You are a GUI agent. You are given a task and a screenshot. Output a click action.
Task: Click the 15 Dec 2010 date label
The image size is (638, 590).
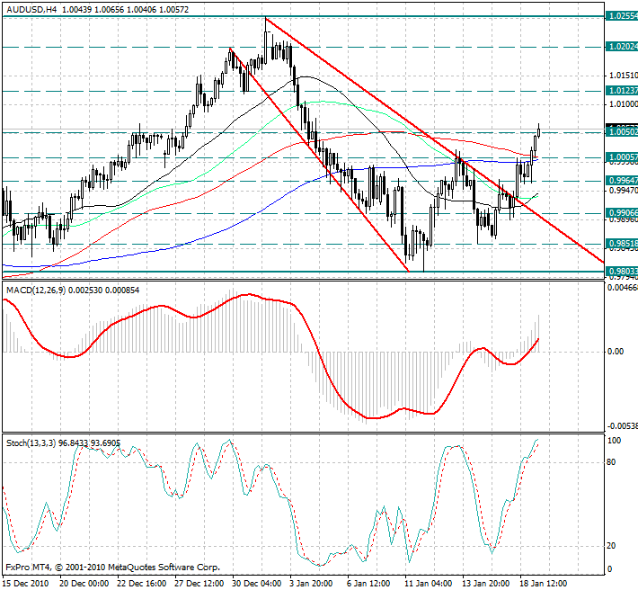[x=26, y=584]
